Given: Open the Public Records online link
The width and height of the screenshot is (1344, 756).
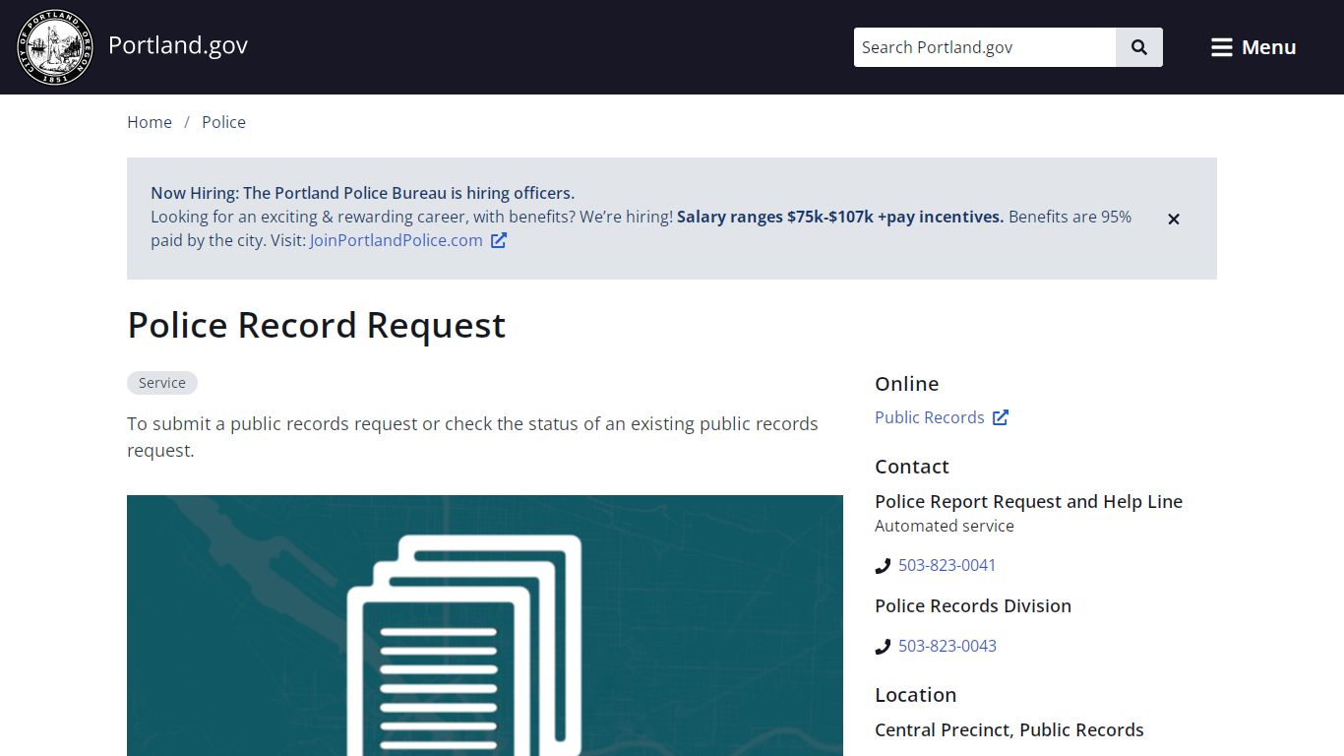Looking at the screenshot, I should tap(930, 417).
